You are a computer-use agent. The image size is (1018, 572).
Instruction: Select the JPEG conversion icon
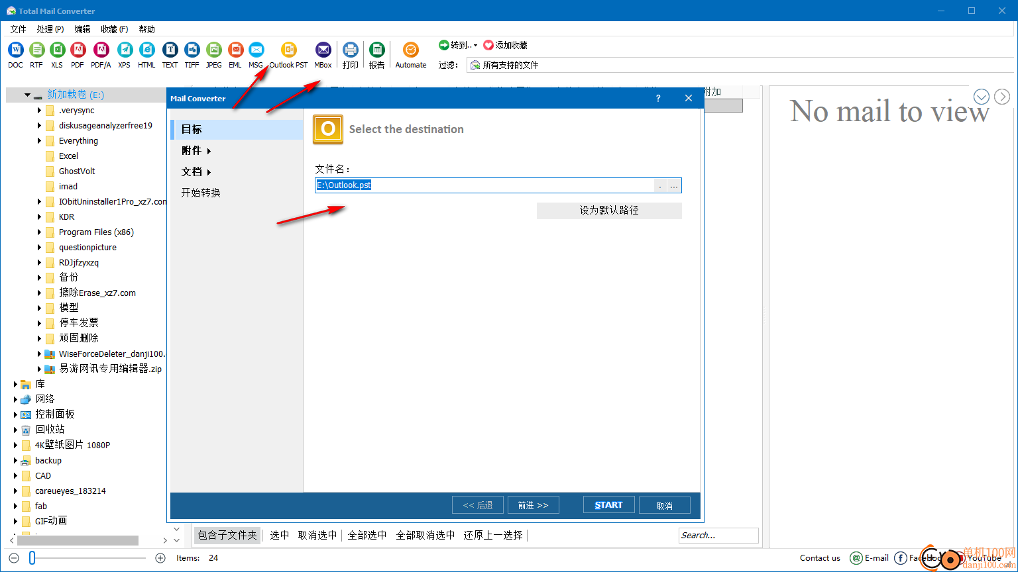click(x=213, y=50)
